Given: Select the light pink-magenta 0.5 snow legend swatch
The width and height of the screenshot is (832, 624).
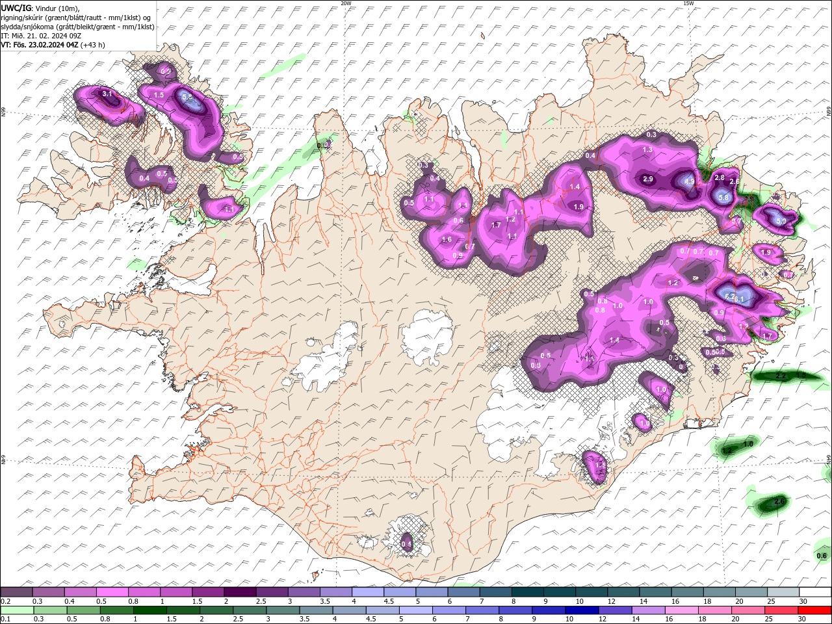Looking at the screenshot, I should click(112, 592).
